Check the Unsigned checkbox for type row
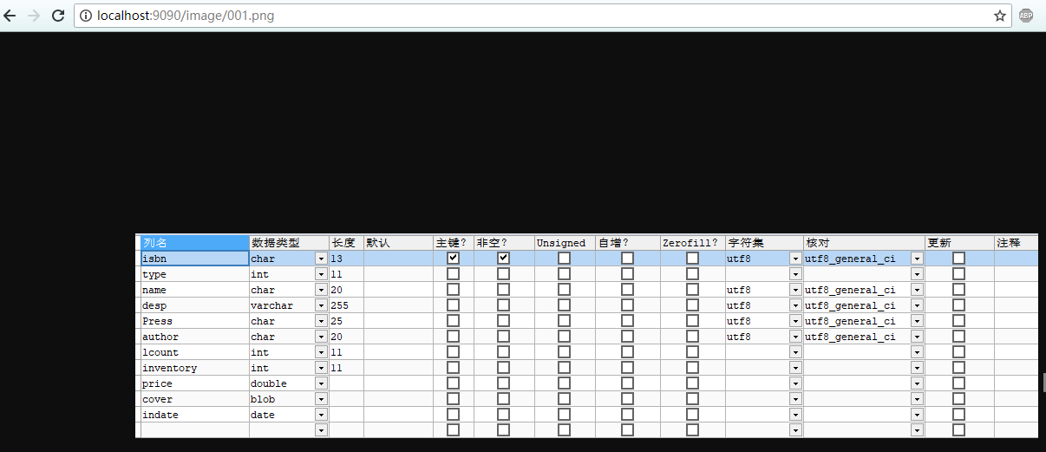Viewport: 1046px width, 452px height. (x=564, y=274)
